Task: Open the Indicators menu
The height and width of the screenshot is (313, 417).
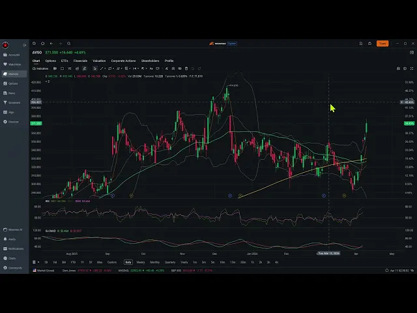Action: click(x=40, y=68)
